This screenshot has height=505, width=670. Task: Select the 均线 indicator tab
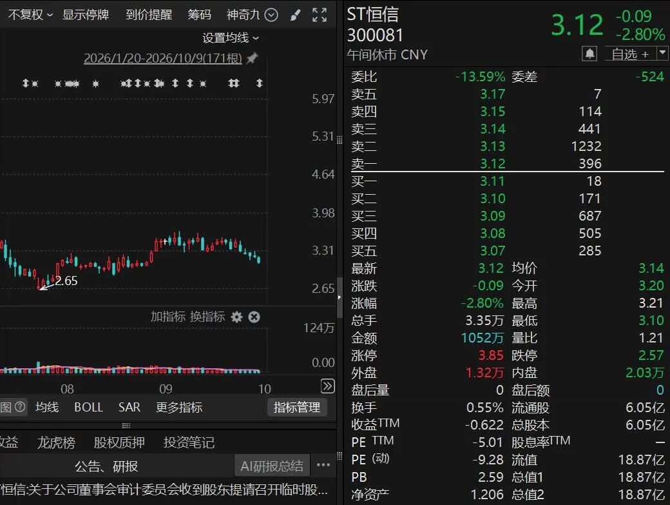click(47, 407)
